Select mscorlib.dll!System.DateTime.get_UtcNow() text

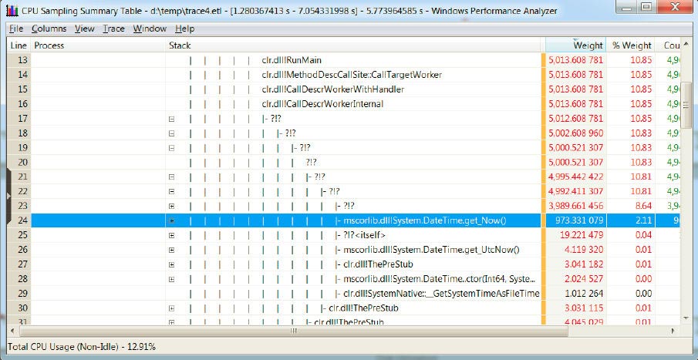[x=431, y=250]
